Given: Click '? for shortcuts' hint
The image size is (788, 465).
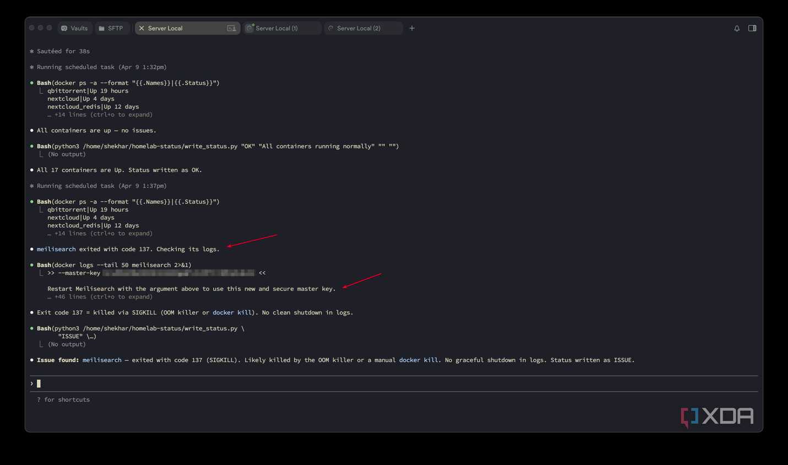Looking at the screenshot, I should 63,399.
